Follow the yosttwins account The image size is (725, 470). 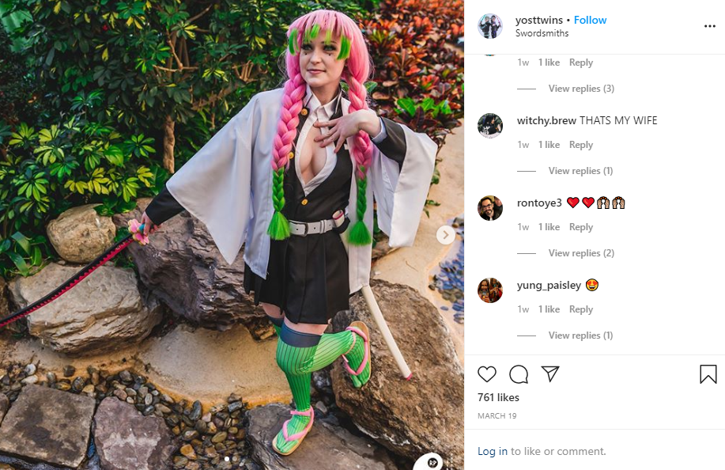pos(590,20)
